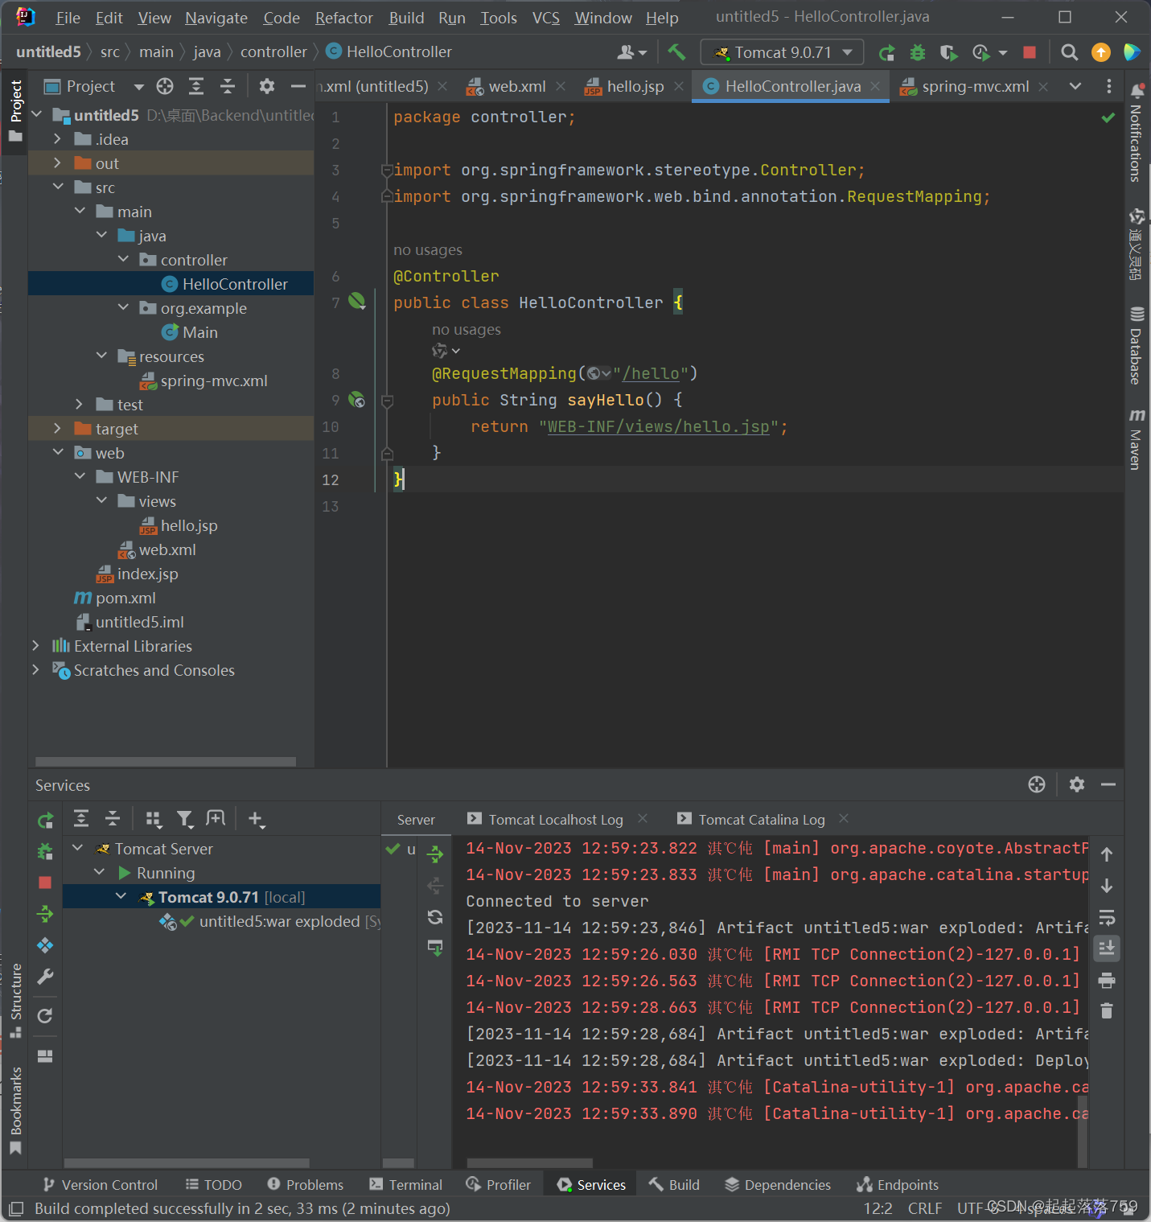Click Select Opened File target icon in Project
The image size is (1151, 1222).
(x=165, y=86)
